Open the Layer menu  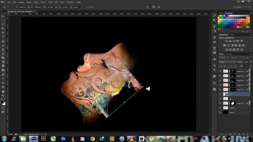click(29, 2)
